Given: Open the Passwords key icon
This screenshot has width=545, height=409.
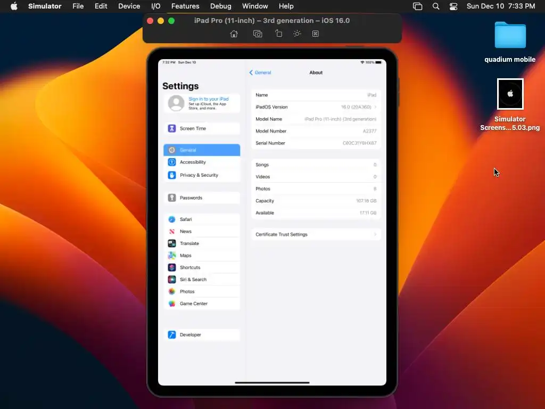Looking at the screenshot, I should 172,198.
